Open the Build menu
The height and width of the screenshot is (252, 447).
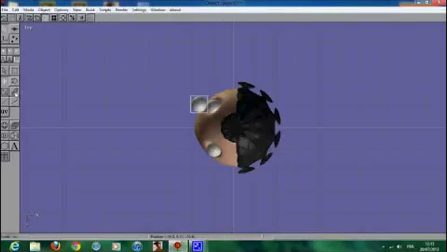90,10
